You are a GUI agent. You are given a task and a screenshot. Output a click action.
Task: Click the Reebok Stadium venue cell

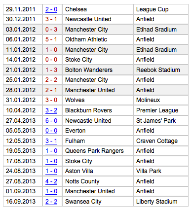tap(161, 70)
